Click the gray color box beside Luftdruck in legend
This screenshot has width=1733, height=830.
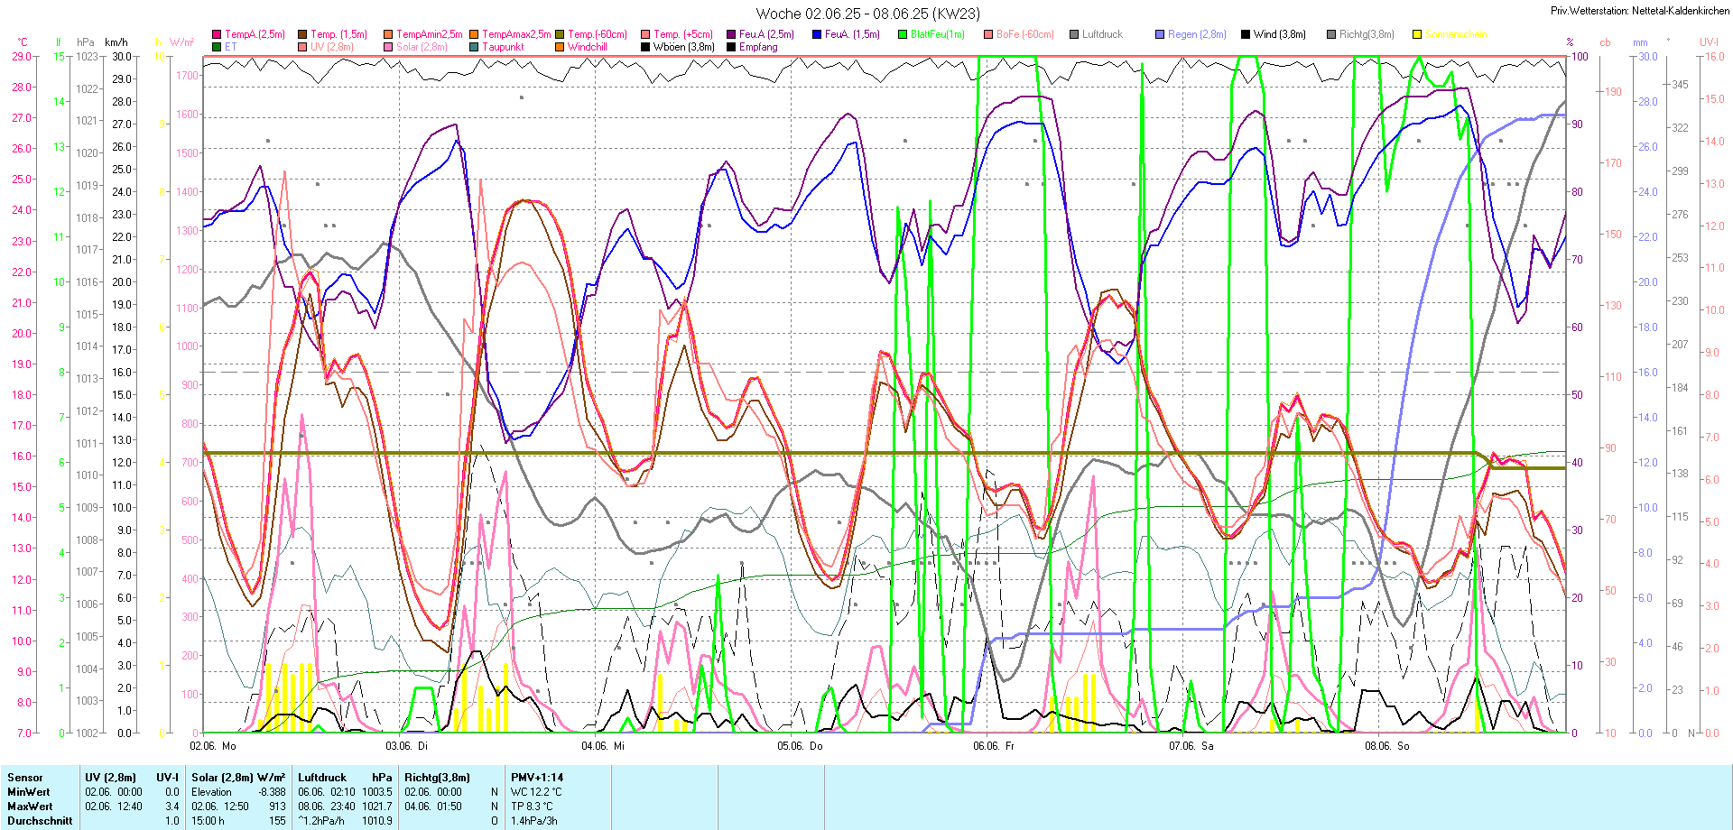1074,34
